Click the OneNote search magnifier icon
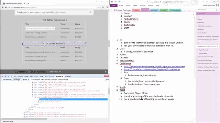 click(x=217, y=10)
